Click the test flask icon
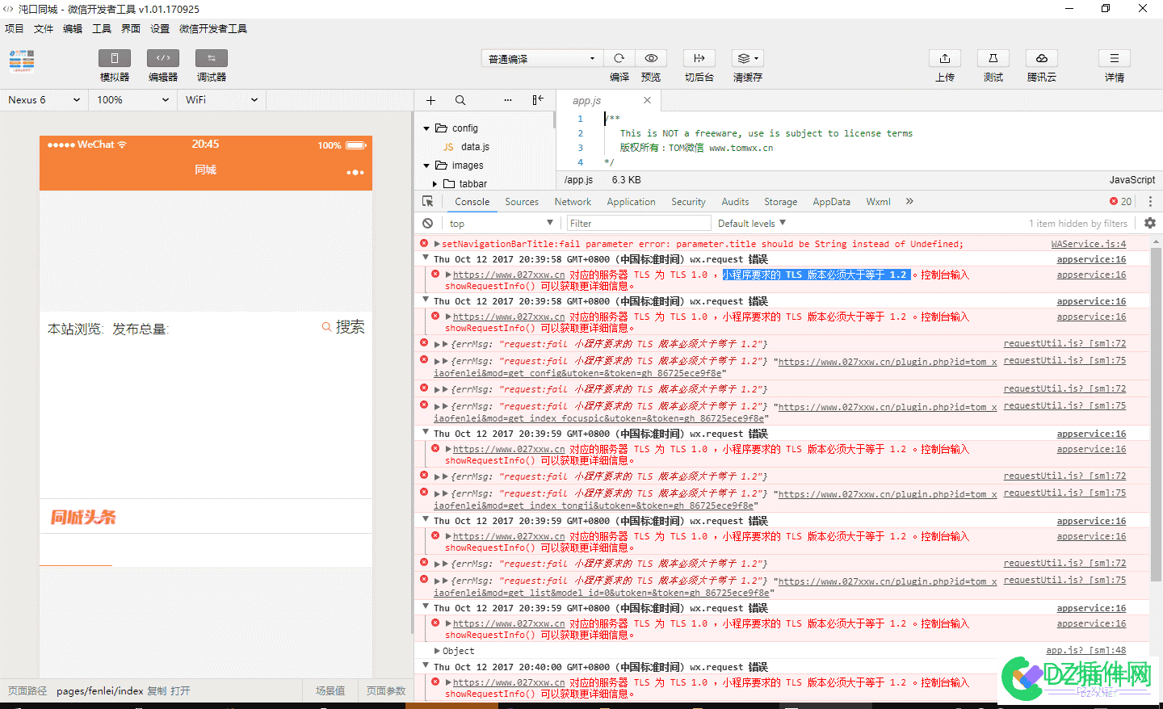This screenshot has height=709, width=1163. (993, 58)
